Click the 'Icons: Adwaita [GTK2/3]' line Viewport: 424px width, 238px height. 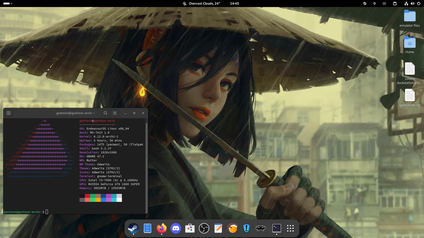click(100, 172)
